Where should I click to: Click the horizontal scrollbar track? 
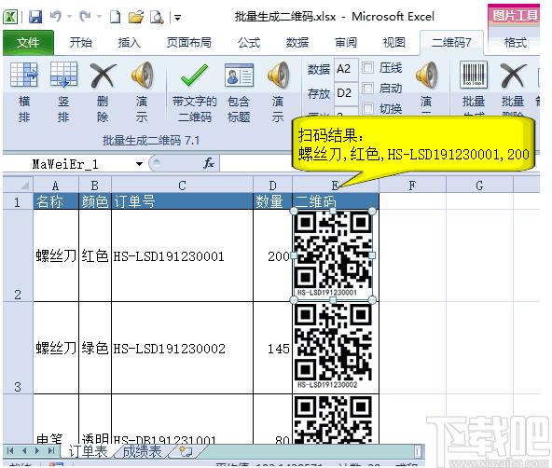310,451
